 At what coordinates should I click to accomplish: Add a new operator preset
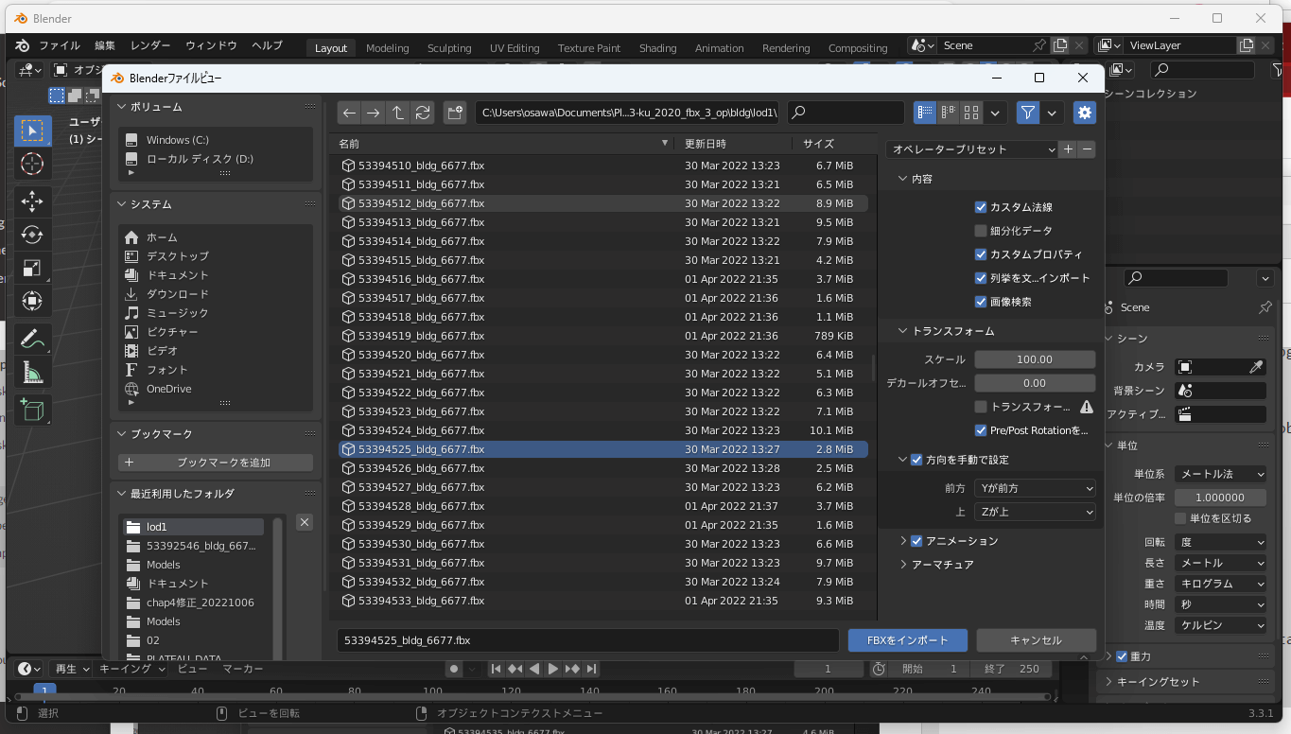[1069, 149]
